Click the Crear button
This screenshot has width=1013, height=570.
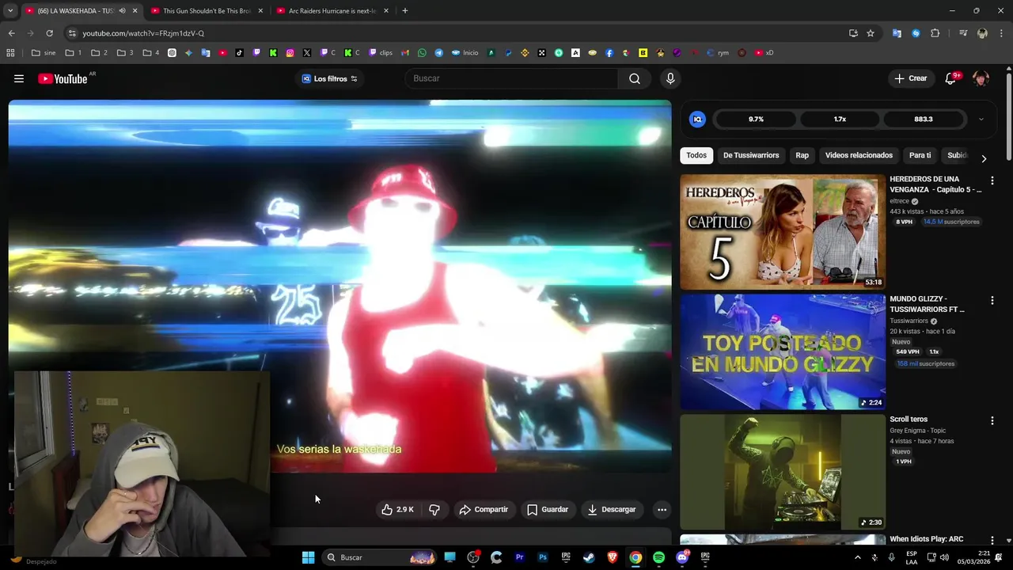coord(910,78)
